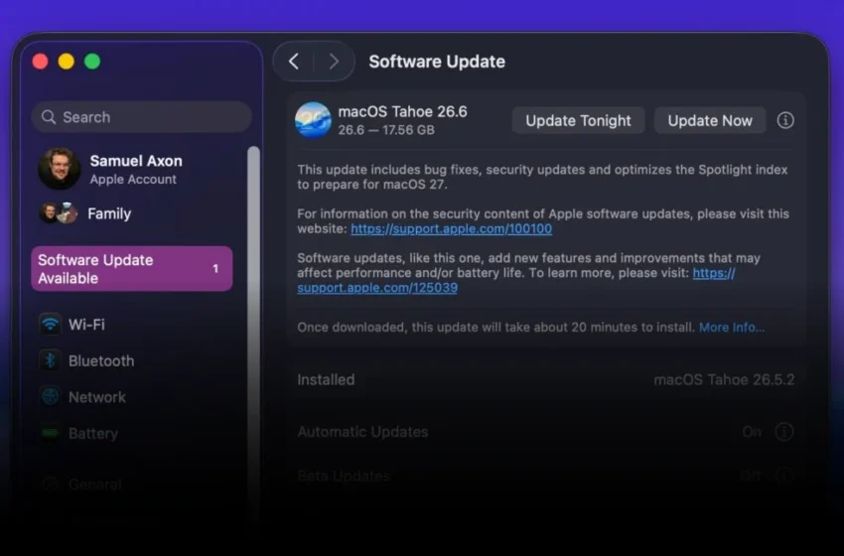Open Samuel Axon Apple Account
The height and width of the screenshot is (556, 844).
[132, 169]
